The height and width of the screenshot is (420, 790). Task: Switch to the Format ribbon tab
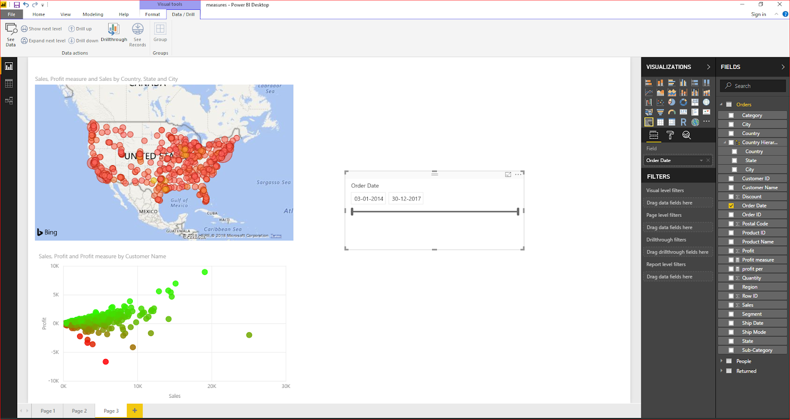[153, 14]
